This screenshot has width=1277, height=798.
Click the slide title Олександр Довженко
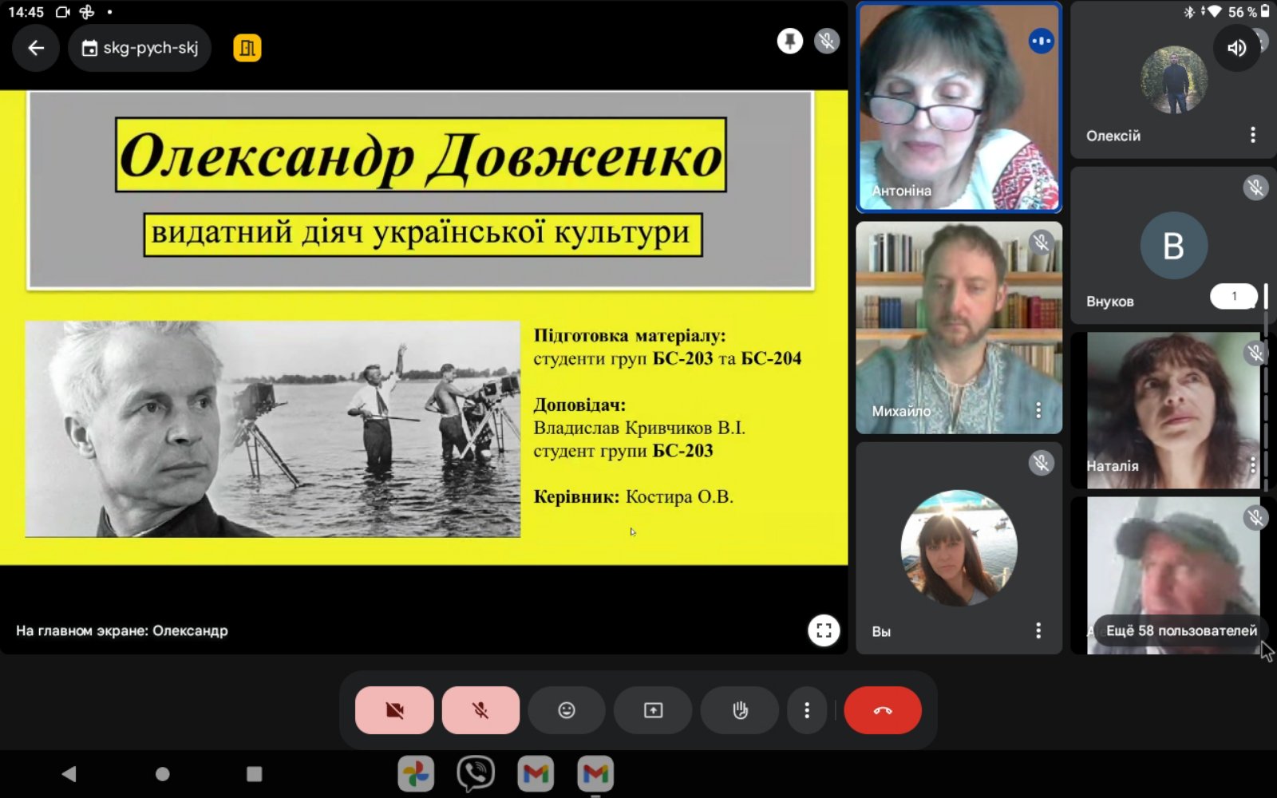tap(421, 155)
